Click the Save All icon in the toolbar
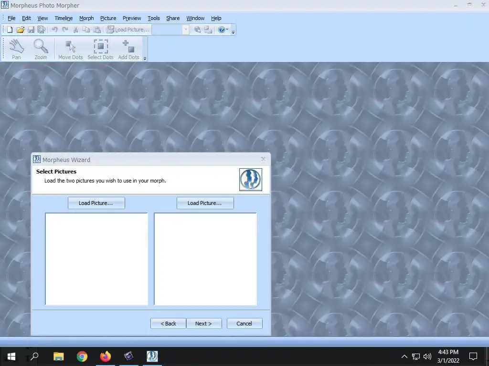The image size is (489, 366). [41, 30]
